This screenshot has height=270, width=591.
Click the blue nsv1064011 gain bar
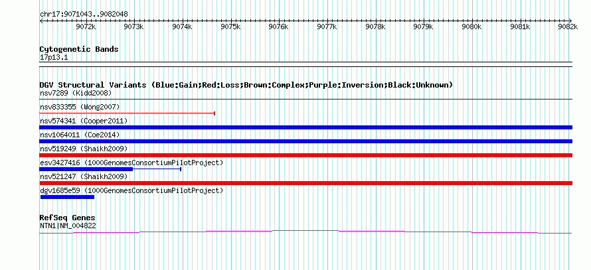click(x=306, y=141)
